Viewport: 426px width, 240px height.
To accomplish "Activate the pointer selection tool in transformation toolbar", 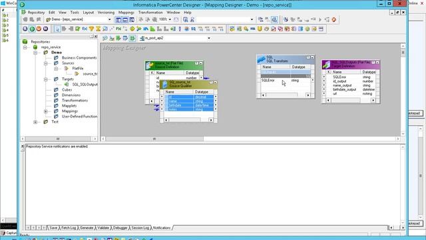I will pyautogui.click(x=57, y=29).
